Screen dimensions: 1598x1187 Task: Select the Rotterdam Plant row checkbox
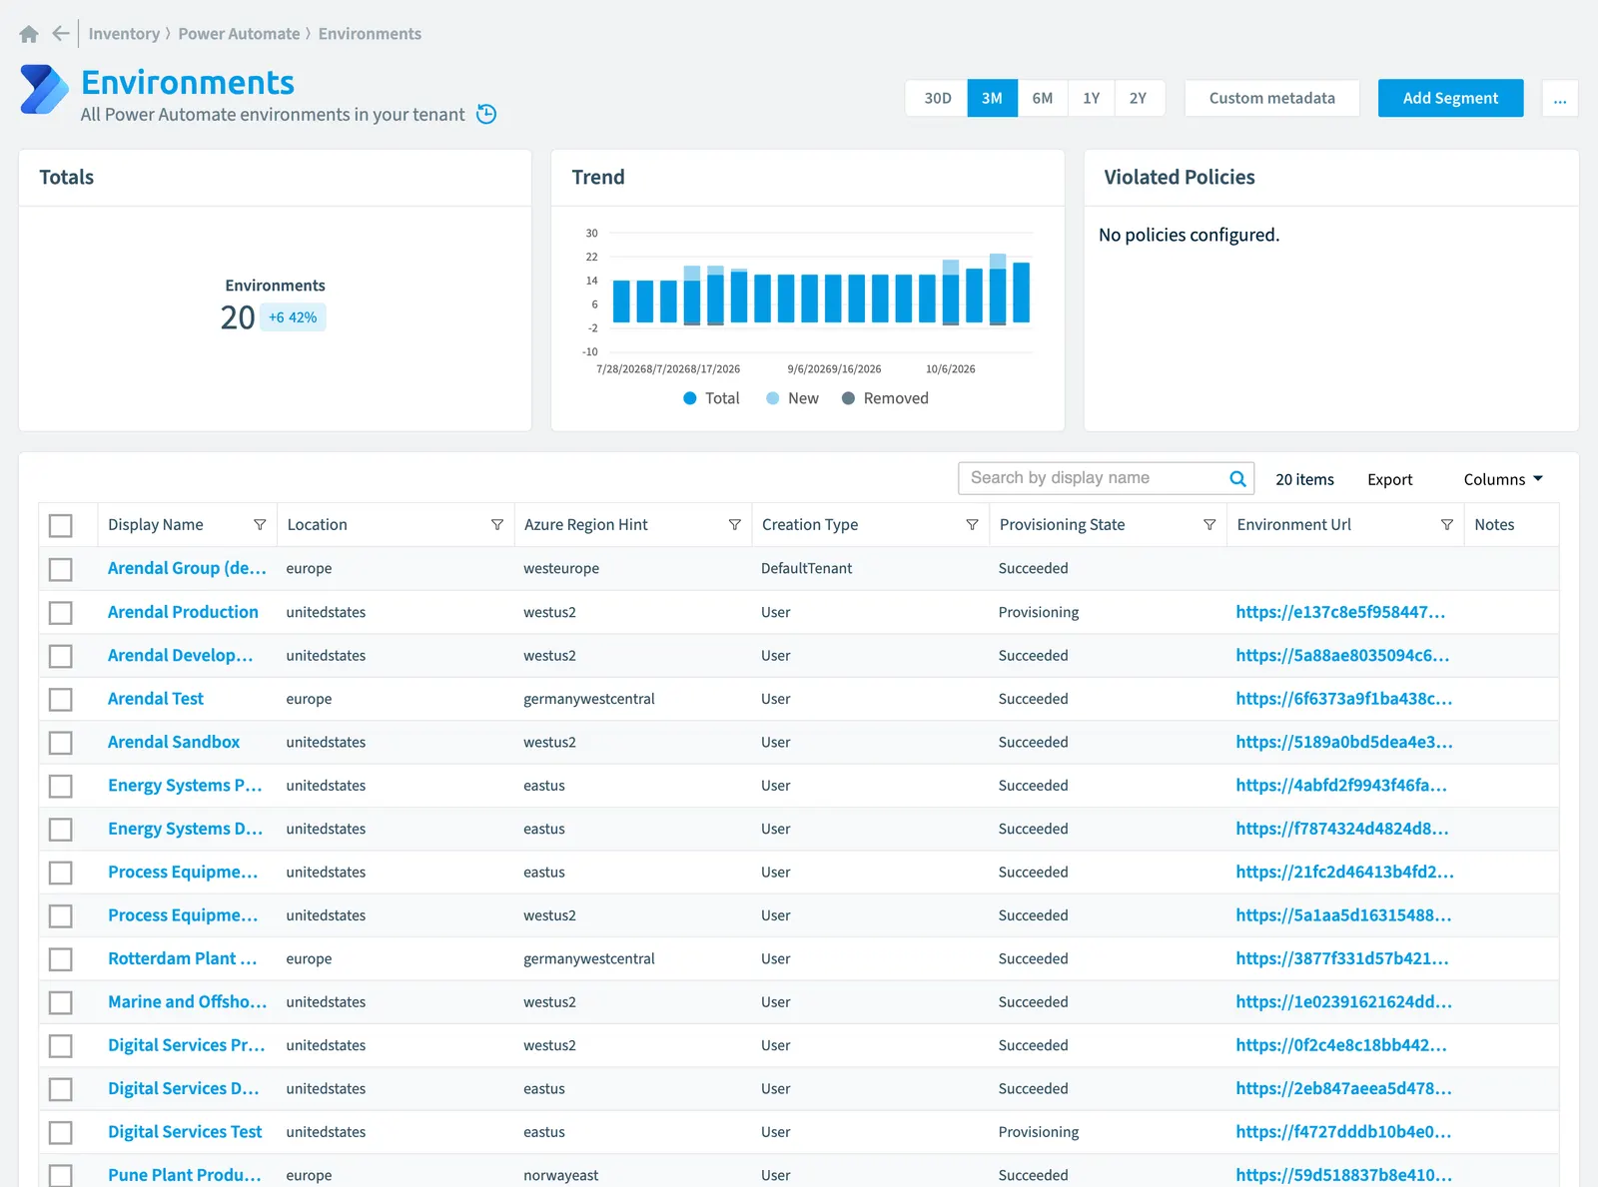pyautogui.click(x=61, y=959)
